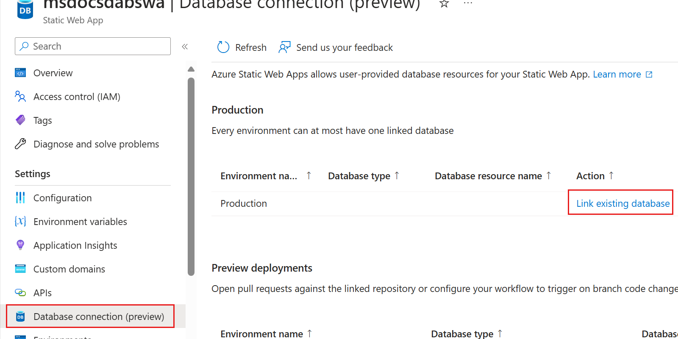The height and width of the screenshot is (339, 678).
Task: Open the Learn more link
Action: [617, 74]
